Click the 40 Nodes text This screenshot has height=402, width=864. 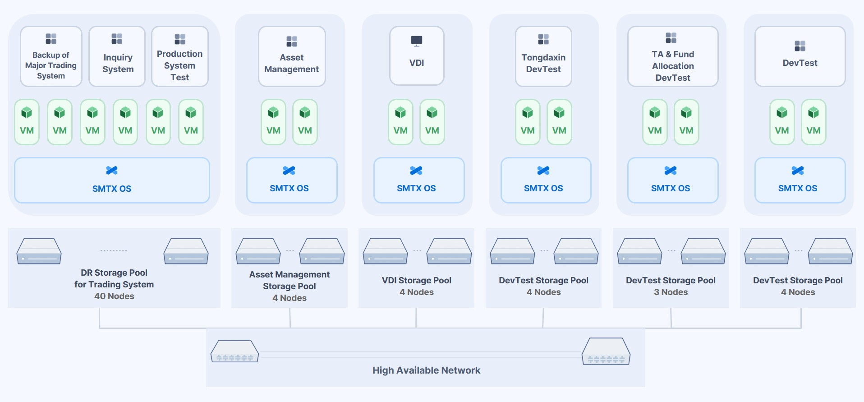click(x=114, y=296)
